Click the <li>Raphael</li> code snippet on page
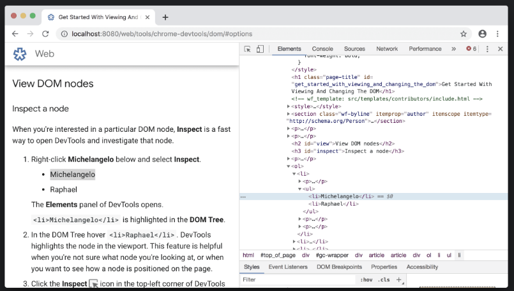 142,235
